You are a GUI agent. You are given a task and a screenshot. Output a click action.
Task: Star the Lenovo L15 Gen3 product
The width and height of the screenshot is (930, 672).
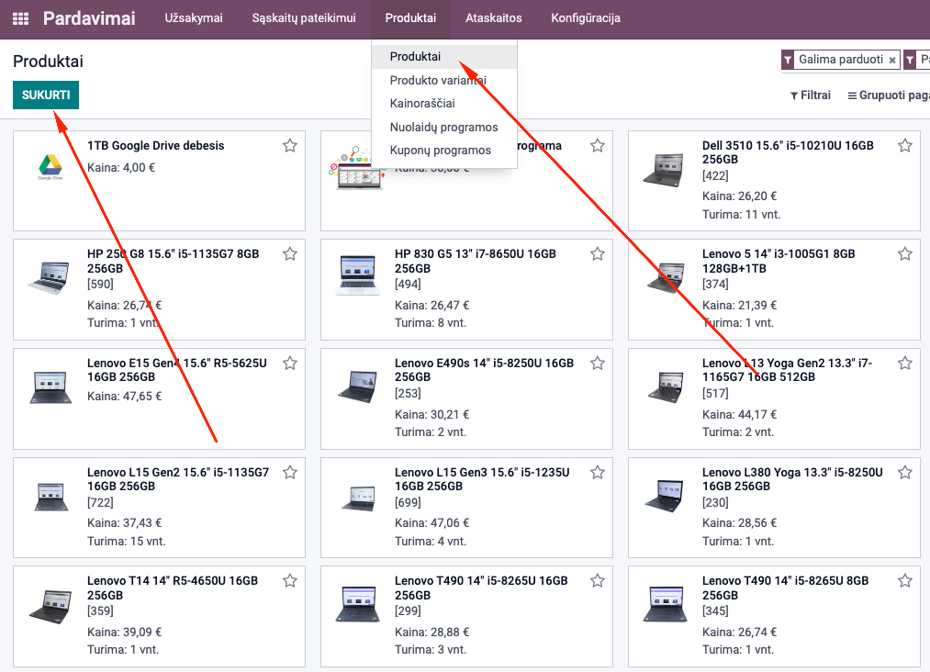[x=598, y=472]
